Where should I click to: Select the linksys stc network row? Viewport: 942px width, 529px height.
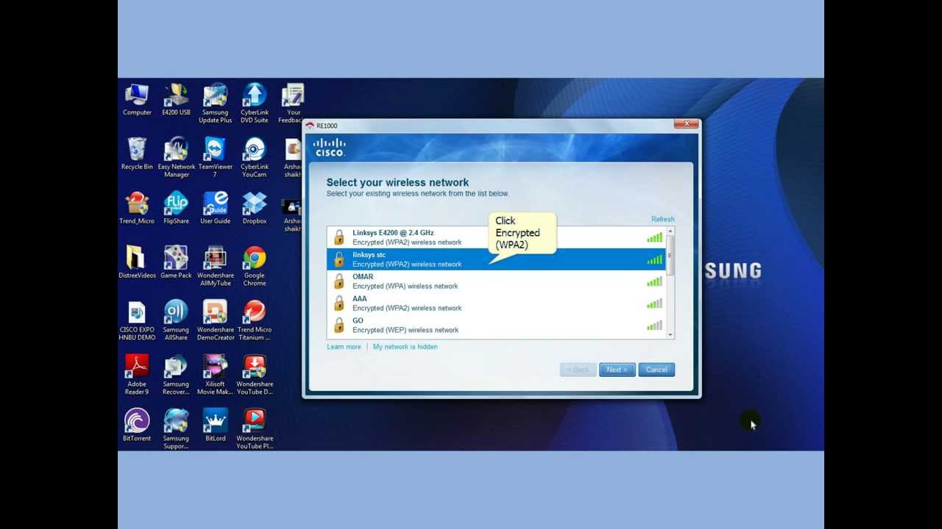click(497, 259)
